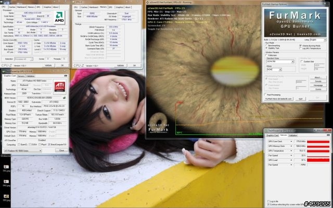Click OK in CPU-Z memory timings window
This screenshot has width=333, height=208.
pyautogui.click(x=134, y=66)
